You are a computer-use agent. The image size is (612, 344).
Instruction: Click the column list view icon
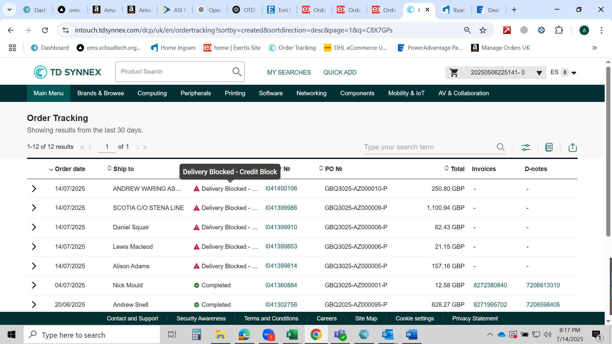[x=549, y=147]
